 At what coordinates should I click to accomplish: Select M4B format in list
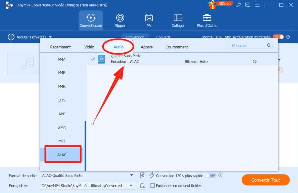point(62,72)
